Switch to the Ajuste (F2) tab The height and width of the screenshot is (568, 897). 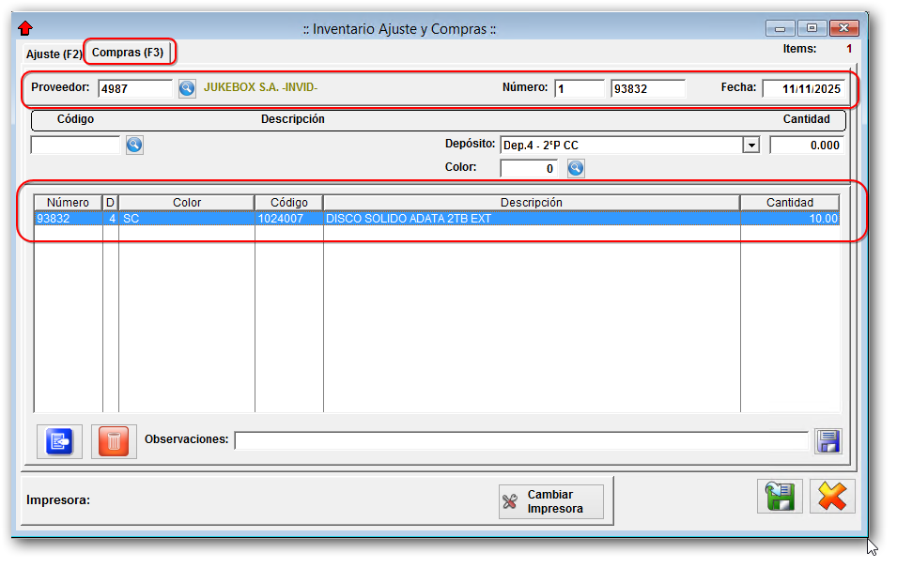tap(54, 54)
